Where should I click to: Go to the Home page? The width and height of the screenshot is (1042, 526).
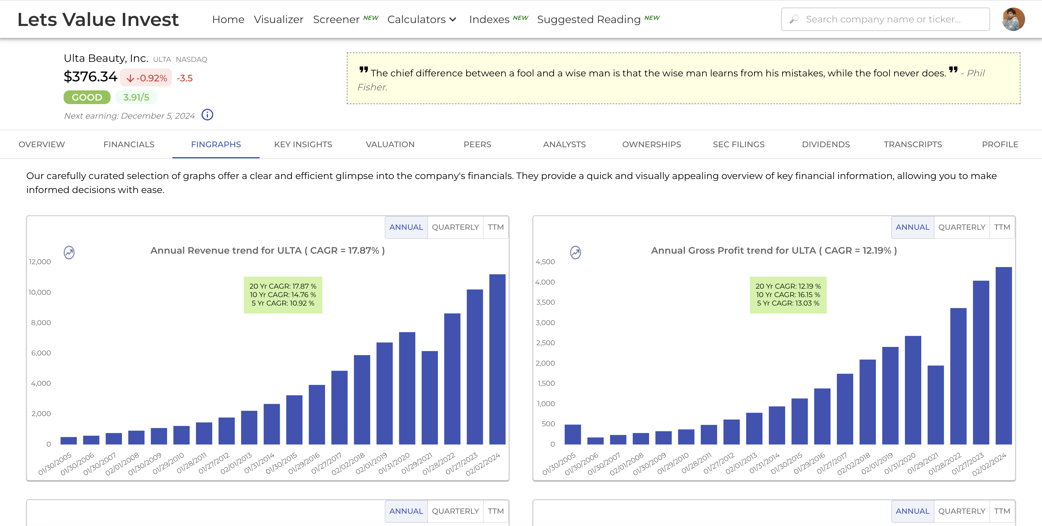pos(228,20)
